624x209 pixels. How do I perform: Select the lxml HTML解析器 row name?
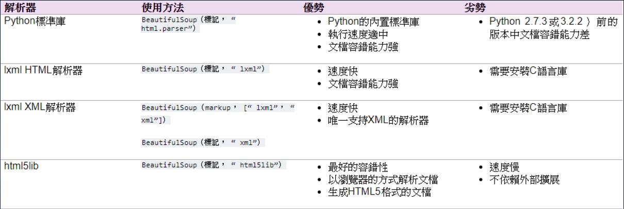point(43,71)
